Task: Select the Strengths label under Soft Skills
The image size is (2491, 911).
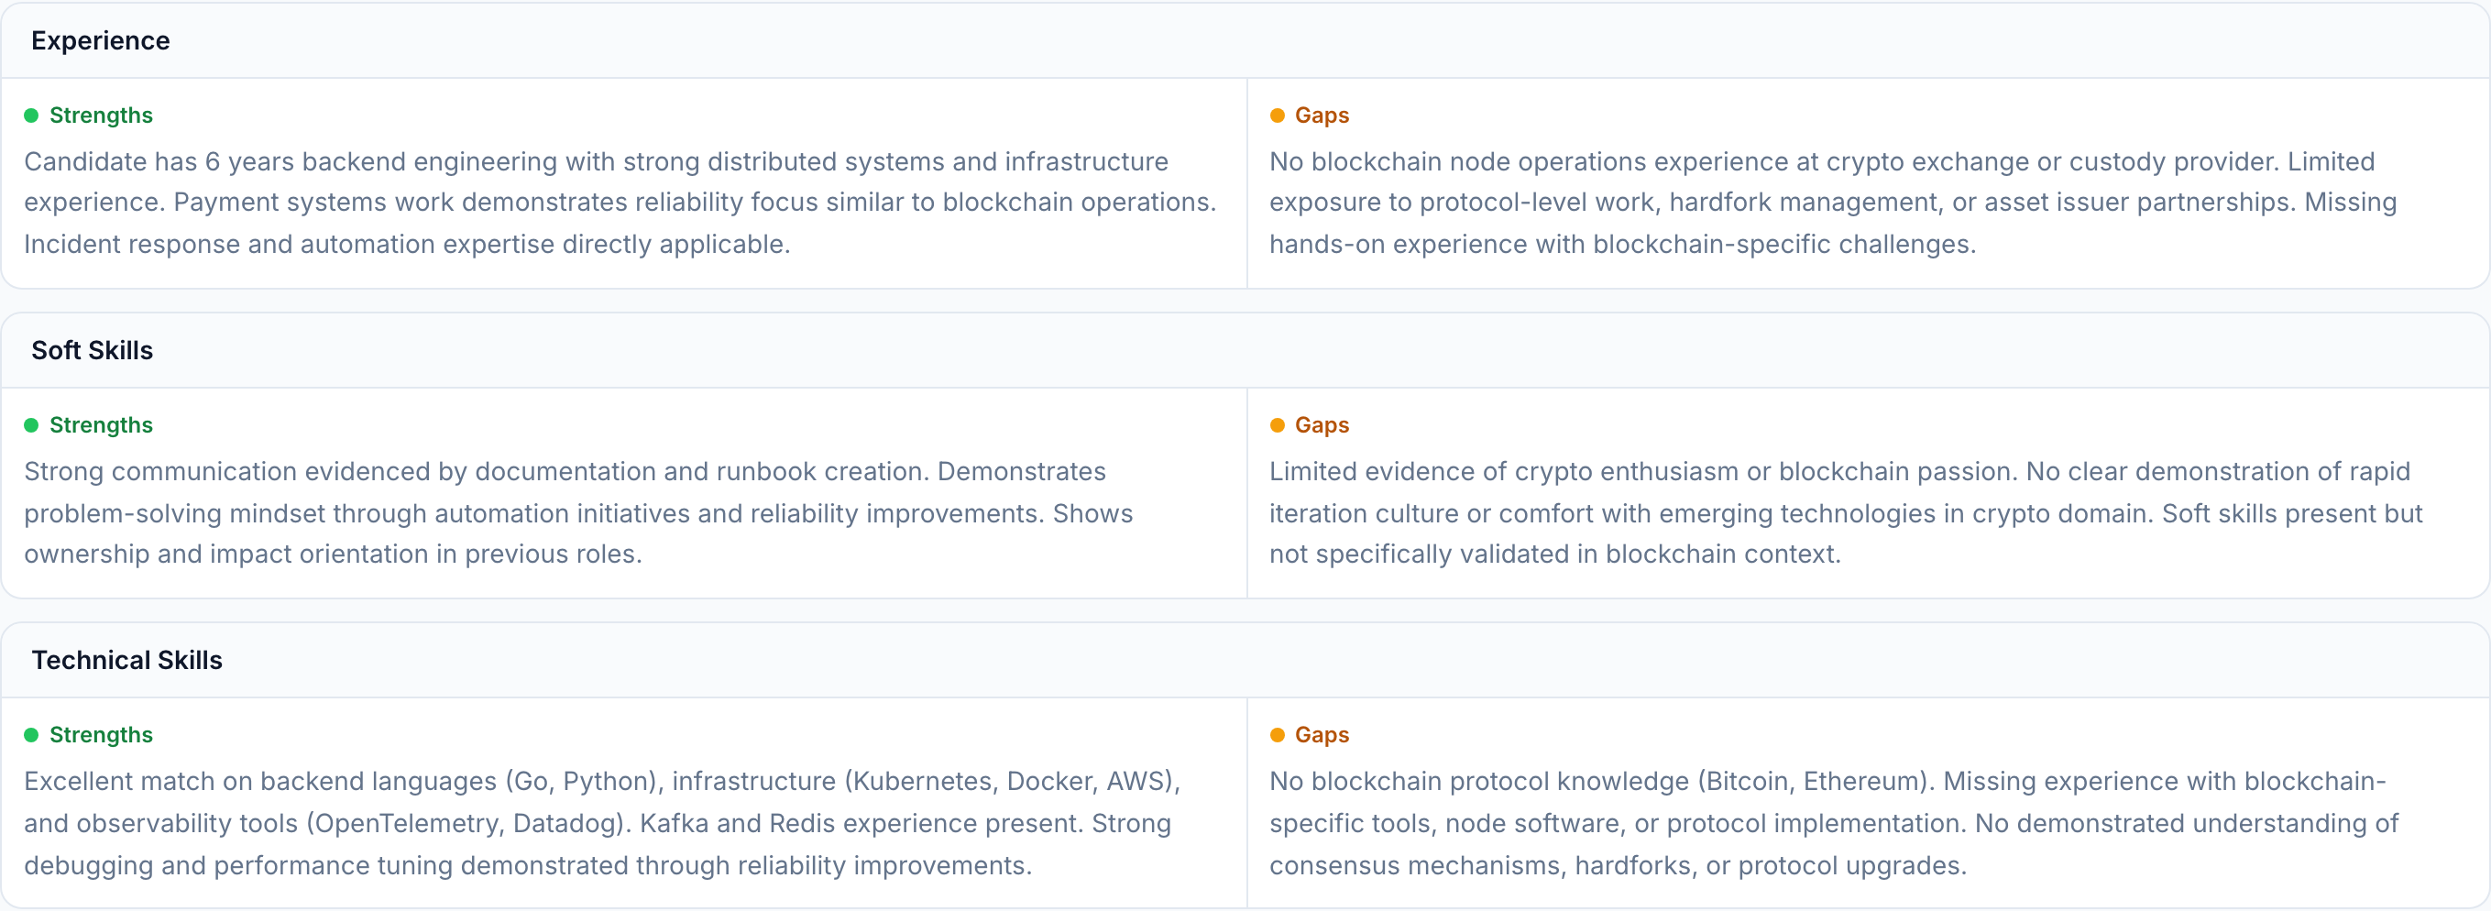Action: point(101,425)
